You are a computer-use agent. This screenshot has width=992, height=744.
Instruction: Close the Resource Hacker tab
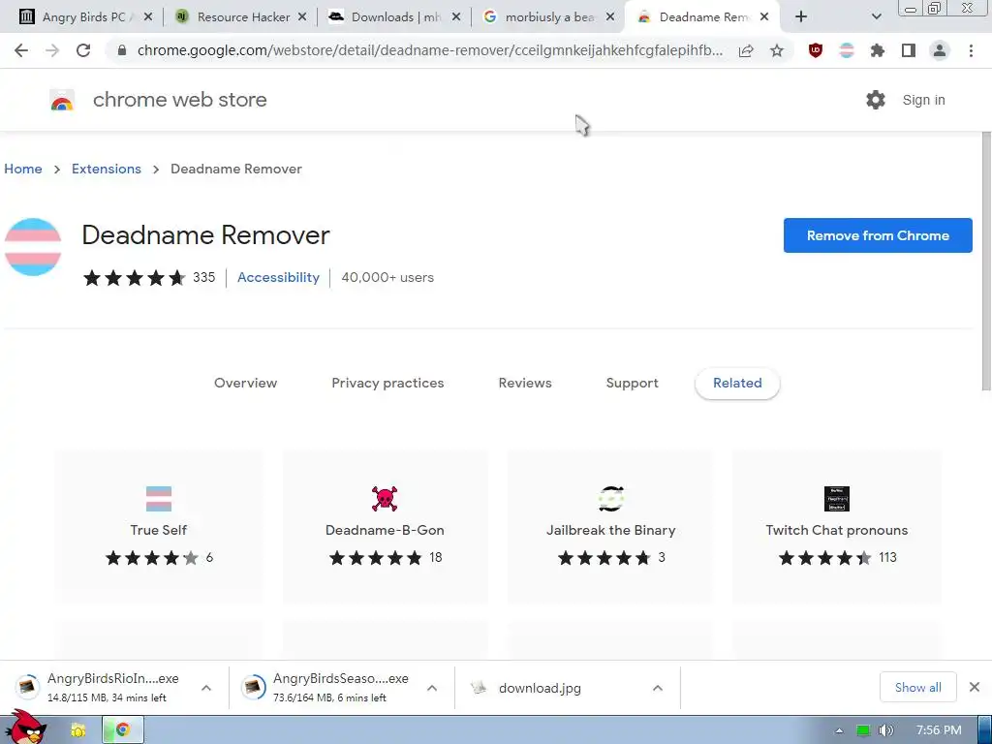point(302,17)
